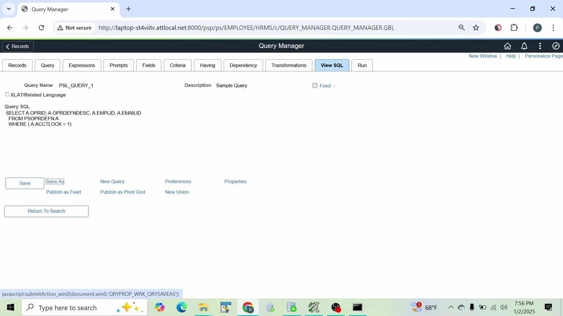The width and height of the screenshot is (563, 316).
Task: Open the browser profile avatar
Action: tap(537, 28)
